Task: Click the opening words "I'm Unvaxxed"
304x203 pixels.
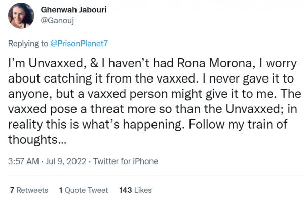Action: 39,66
